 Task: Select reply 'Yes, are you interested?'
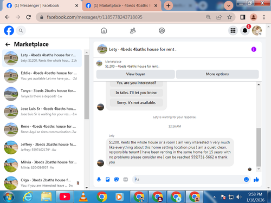pos(137,83)
